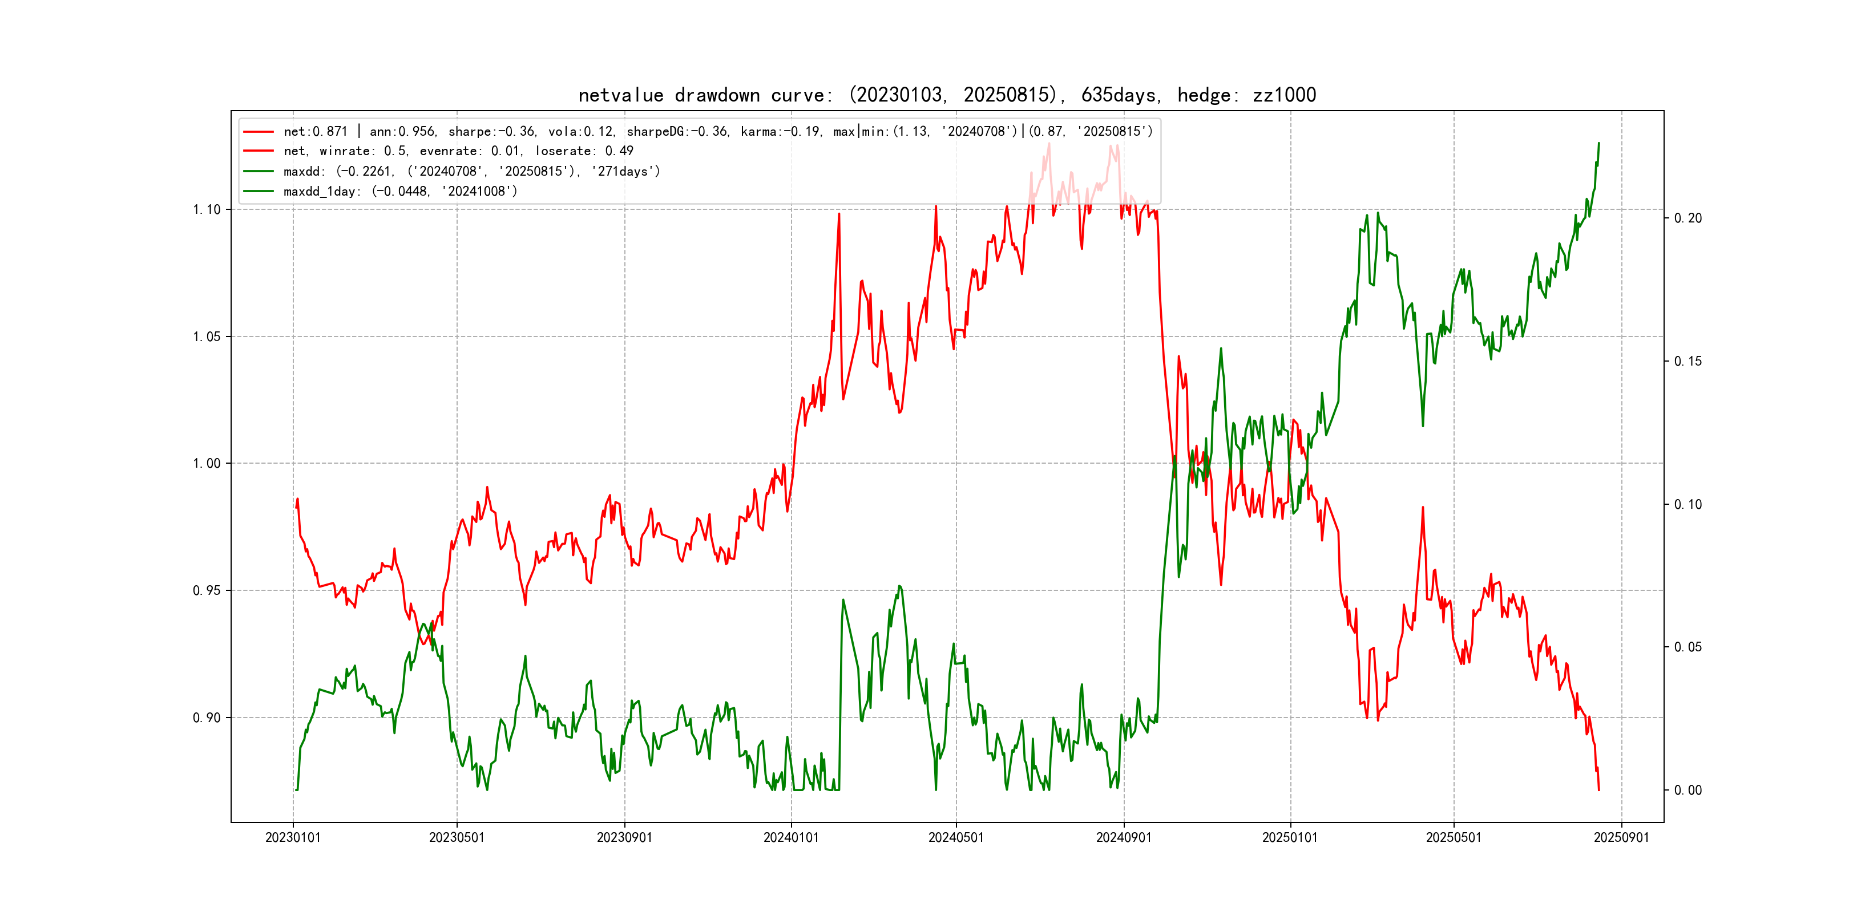The width and height of the screenshot is (1849, 924).
Task: Click the 20230901 x-axis tick label
Action: (x=624, y=838)
